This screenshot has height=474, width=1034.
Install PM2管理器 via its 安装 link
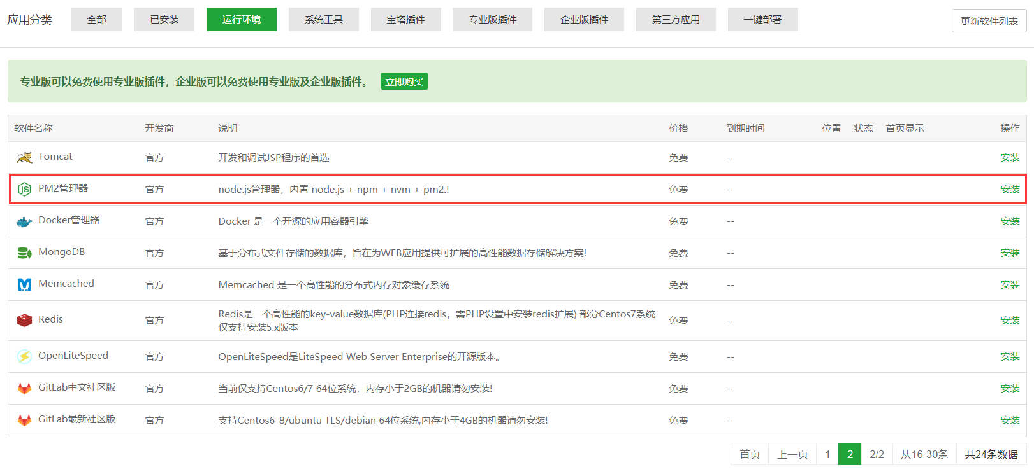[1010, 189]
